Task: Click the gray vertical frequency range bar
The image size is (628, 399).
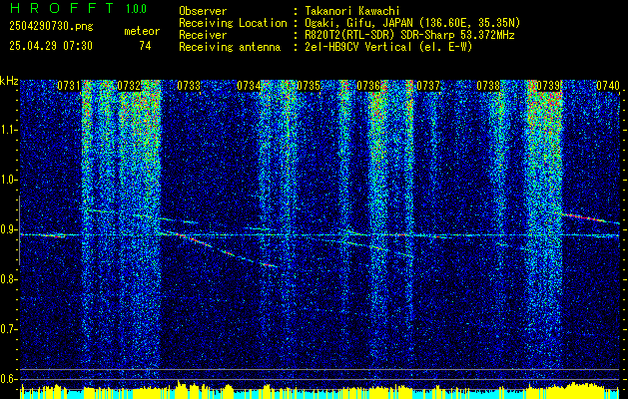Action: [x=19, y=230]
